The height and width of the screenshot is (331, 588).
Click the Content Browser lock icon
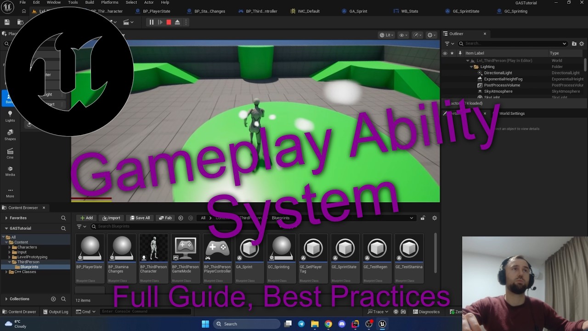(423, 218)
